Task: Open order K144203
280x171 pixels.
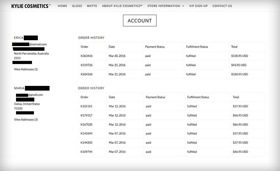Action: point(86,142)
